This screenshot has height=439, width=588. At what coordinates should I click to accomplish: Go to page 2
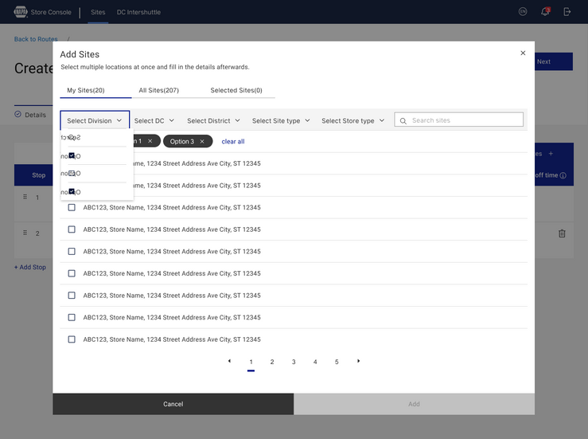[x=272, y=362]
